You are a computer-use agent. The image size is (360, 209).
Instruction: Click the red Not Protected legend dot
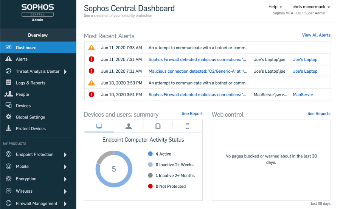click(151, 186)
